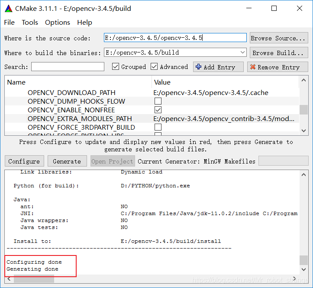Click the Configure button

pos(24,161)
